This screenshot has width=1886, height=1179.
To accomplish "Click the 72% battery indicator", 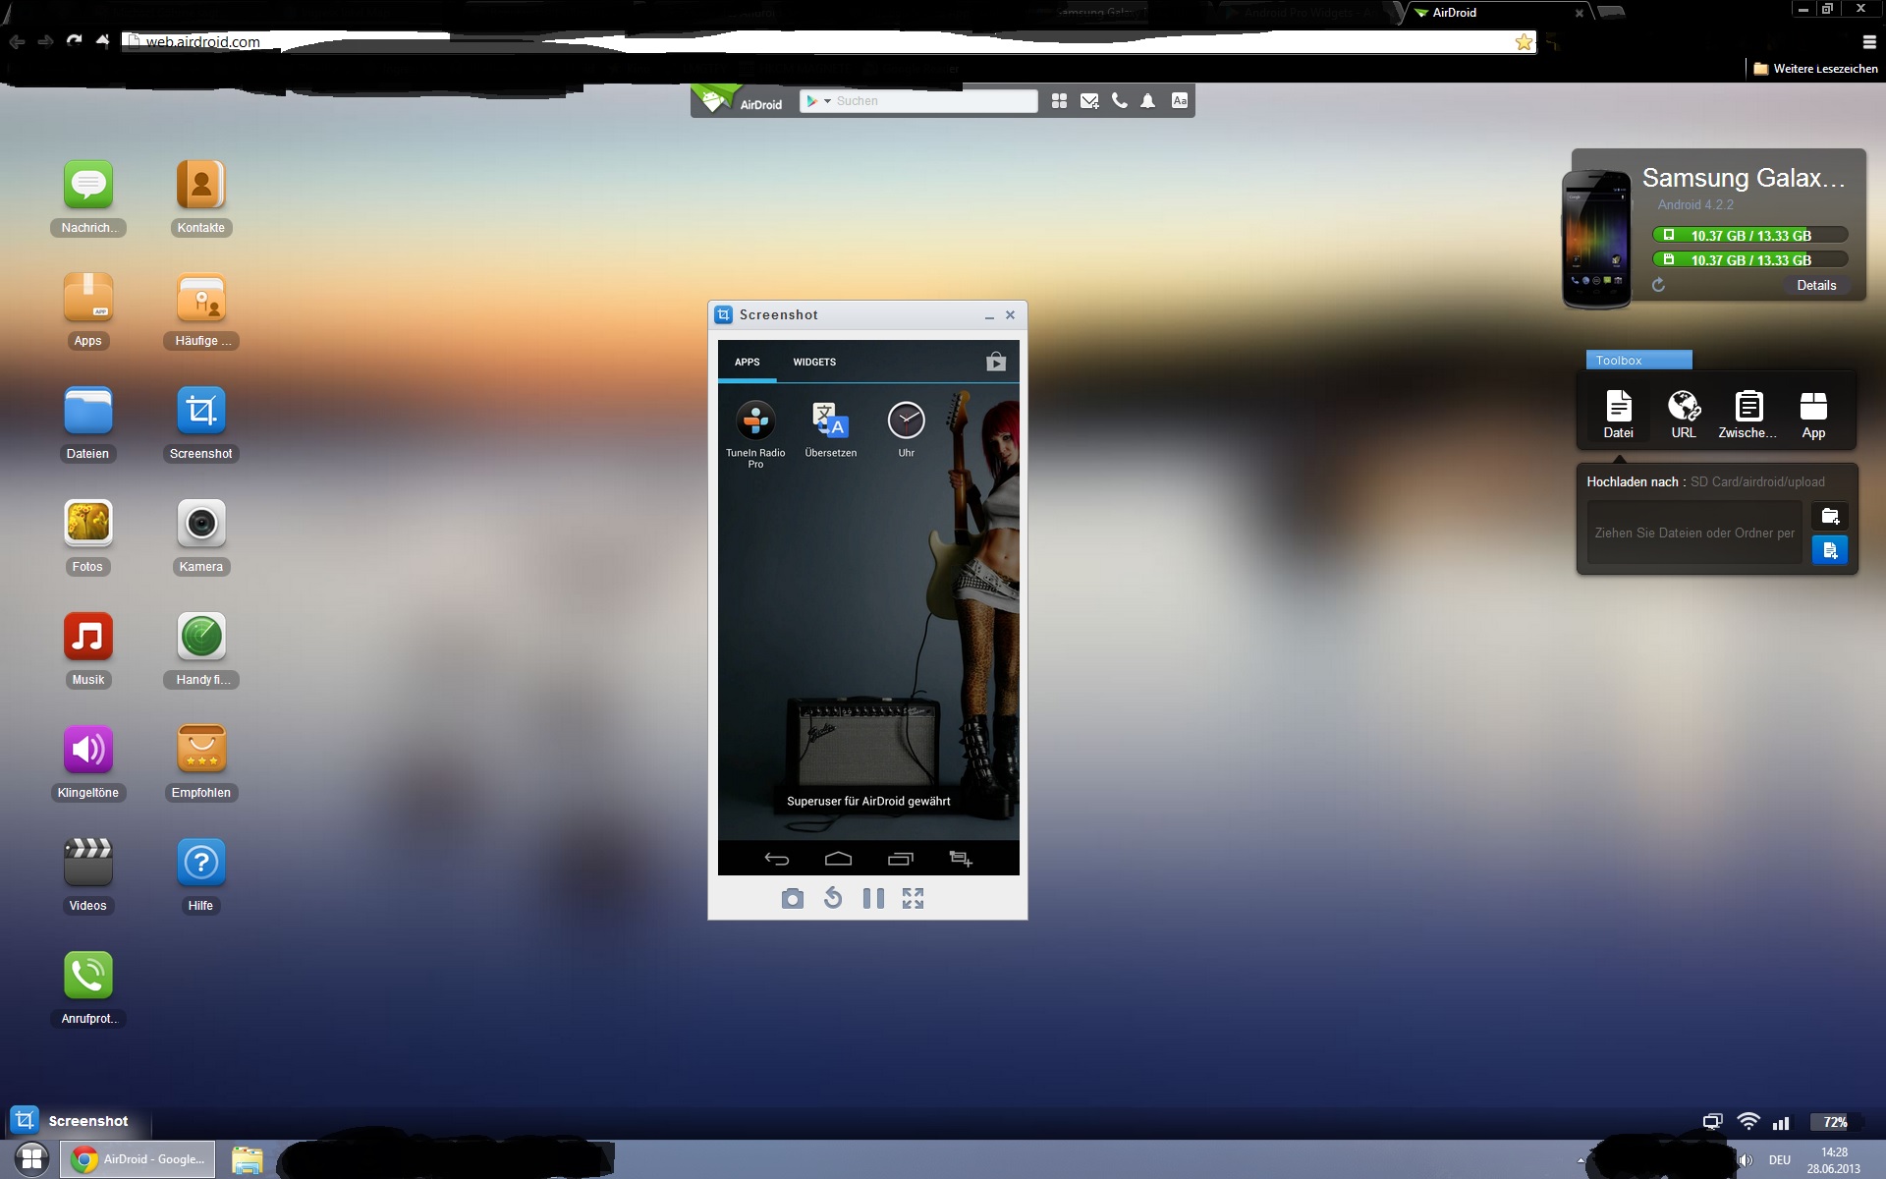I will coord(1835,1122).
